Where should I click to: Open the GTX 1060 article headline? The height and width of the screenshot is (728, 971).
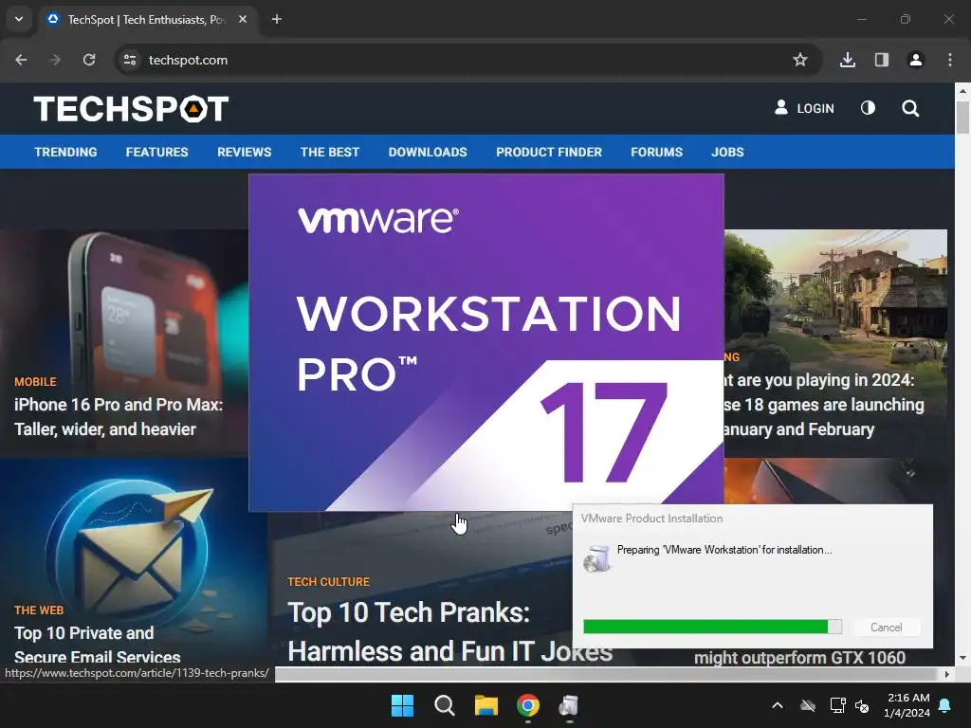799,658
